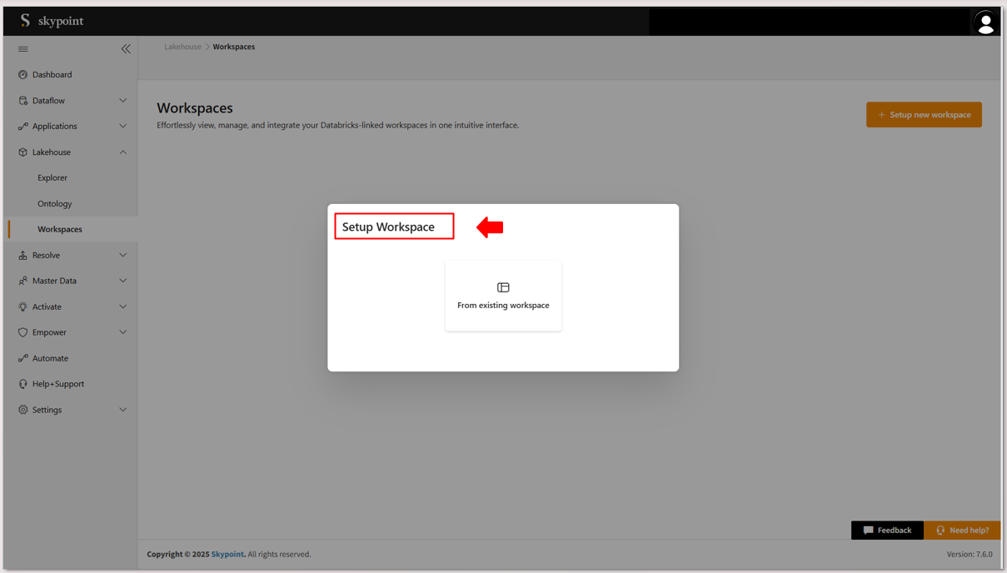The image size is (1007, 573).
Task: Click the Dashboard icon
Action: [23, 75]
